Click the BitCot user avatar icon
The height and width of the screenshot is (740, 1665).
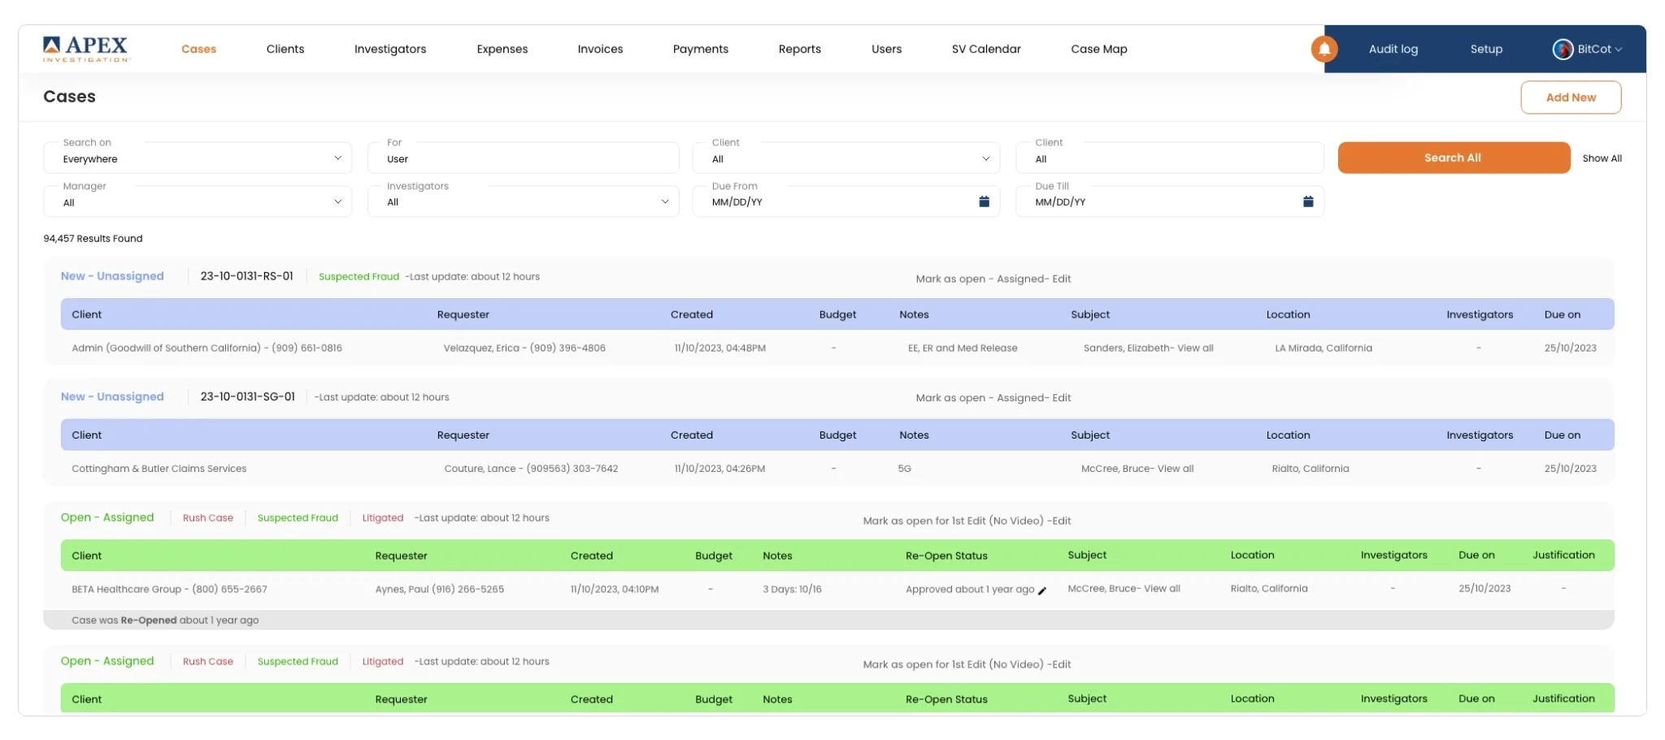click(1562, 49)
